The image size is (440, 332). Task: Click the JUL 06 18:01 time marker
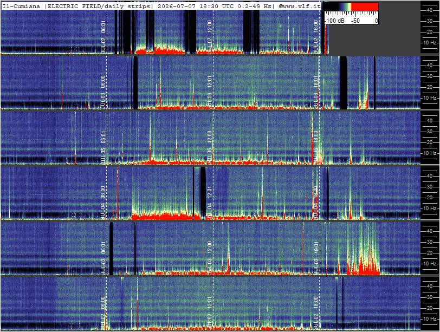click(x=316, y=92)
